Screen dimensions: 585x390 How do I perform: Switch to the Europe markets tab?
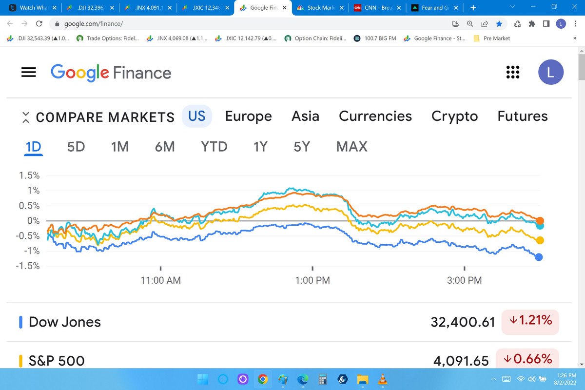tap(249, 116)
